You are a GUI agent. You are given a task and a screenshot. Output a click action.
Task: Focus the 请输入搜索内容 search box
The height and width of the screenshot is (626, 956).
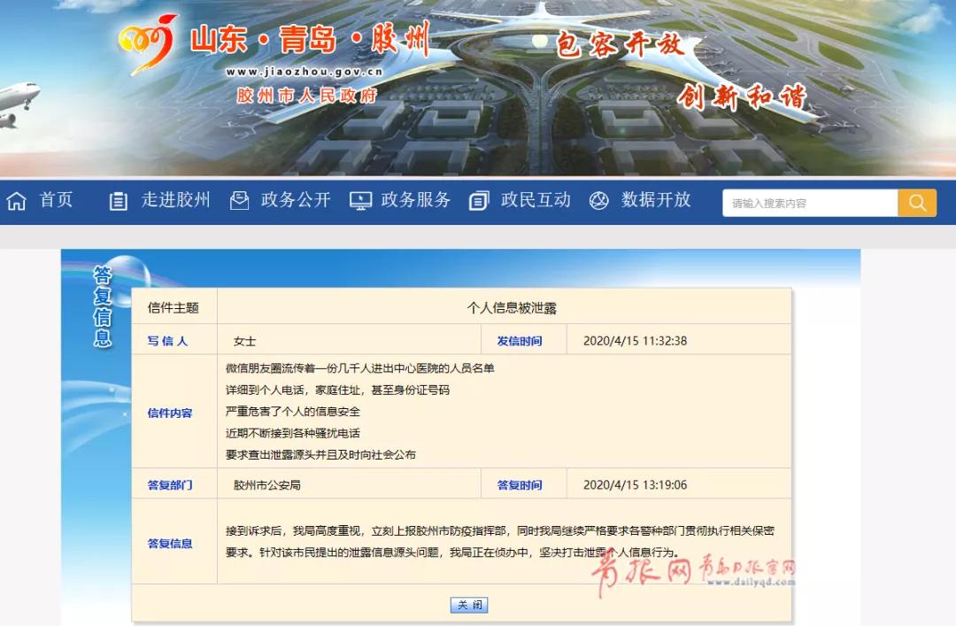click(809, 203)
